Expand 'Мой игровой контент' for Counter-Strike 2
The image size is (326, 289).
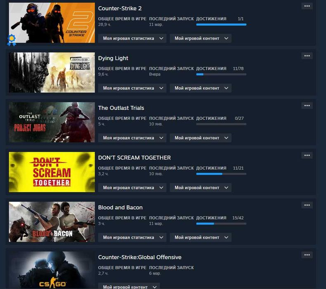coord(201,38)
